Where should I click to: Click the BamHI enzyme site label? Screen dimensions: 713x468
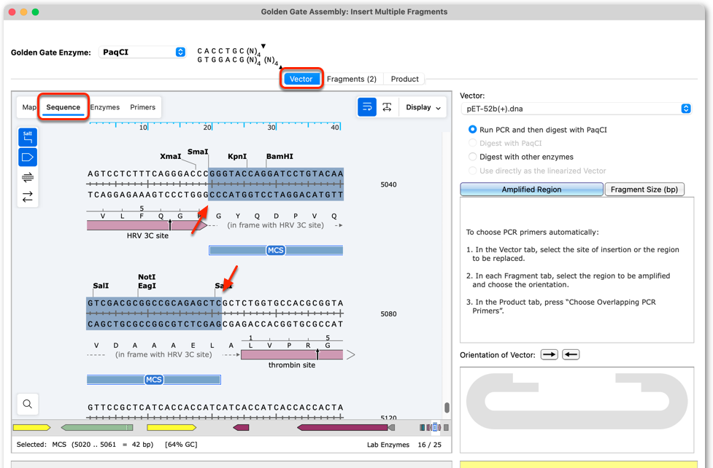[x=280, y=156]
